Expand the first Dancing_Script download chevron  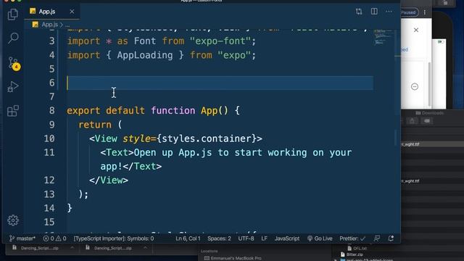(72, 248)
